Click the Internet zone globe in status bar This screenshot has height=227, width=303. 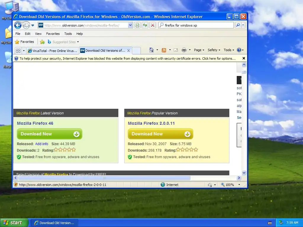(x=163, y=184)
